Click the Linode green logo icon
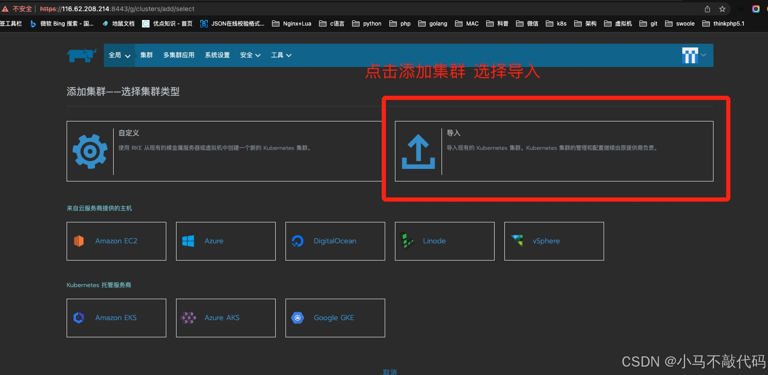The height and width of the screenshot is (375, 768). [x=407, y=241]
